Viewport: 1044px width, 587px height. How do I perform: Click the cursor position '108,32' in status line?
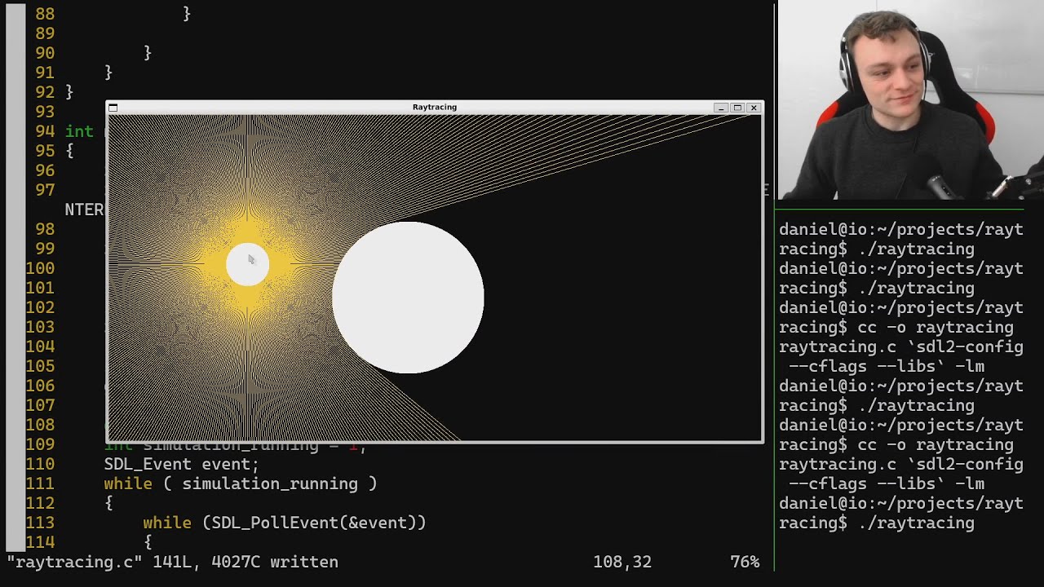(x=622, y=562)
